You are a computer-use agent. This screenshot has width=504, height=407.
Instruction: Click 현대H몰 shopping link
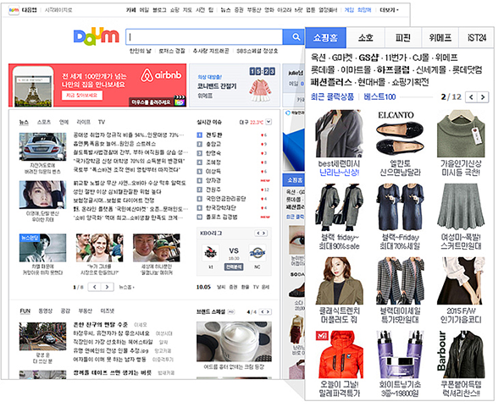[x=371, y=82]
